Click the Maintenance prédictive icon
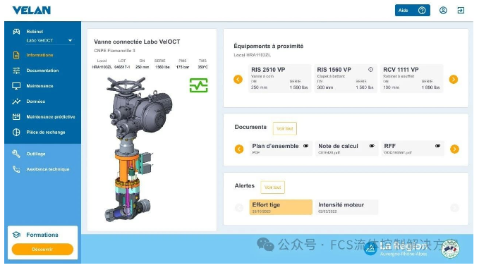The width and height of the screenshot is (479, 270). 16,117
